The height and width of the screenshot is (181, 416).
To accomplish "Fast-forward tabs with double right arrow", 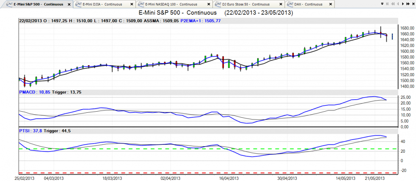I will click(x=408, y=4).
